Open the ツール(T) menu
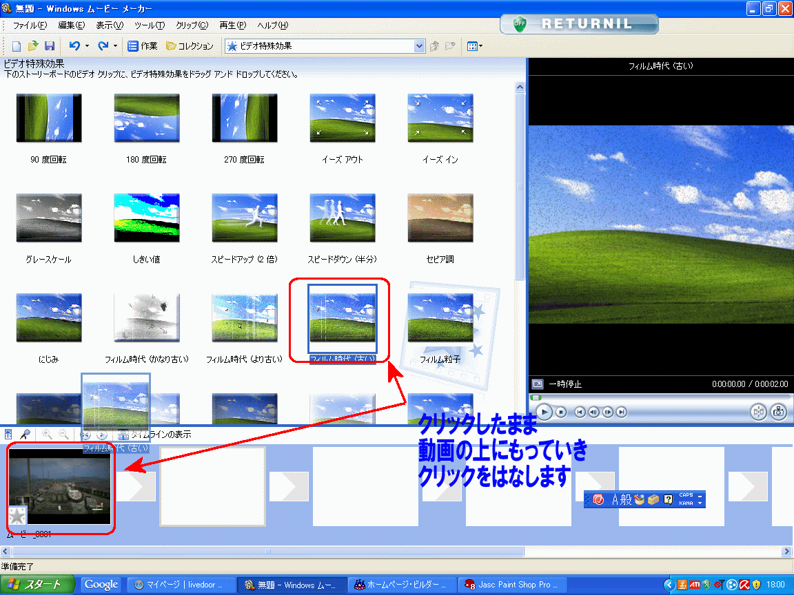This screenshot has height=595, width=794. 150,25
